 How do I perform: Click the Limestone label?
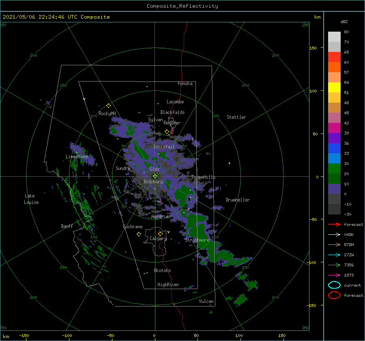[x=77, y=157]
